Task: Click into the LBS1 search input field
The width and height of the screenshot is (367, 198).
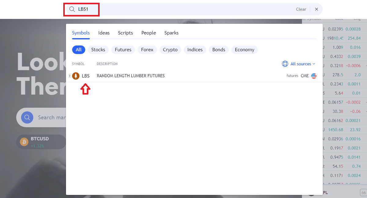Action: point(183,9)
